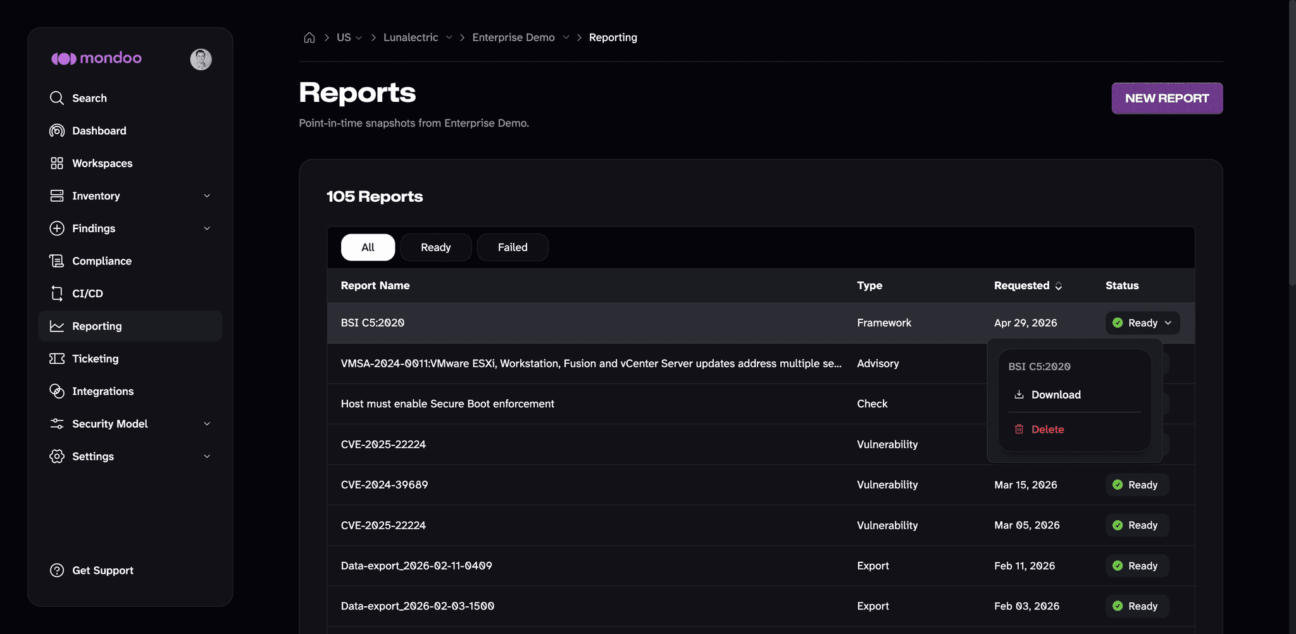Image resolution: width=1296 pixels, height=634 pixels.
Task: Open Data-export_2026-02-11-0409 report
Action: click(761, 566)
